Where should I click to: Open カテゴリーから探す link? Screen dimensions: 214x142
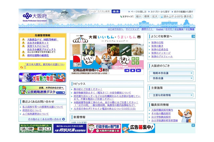point(160,12)
